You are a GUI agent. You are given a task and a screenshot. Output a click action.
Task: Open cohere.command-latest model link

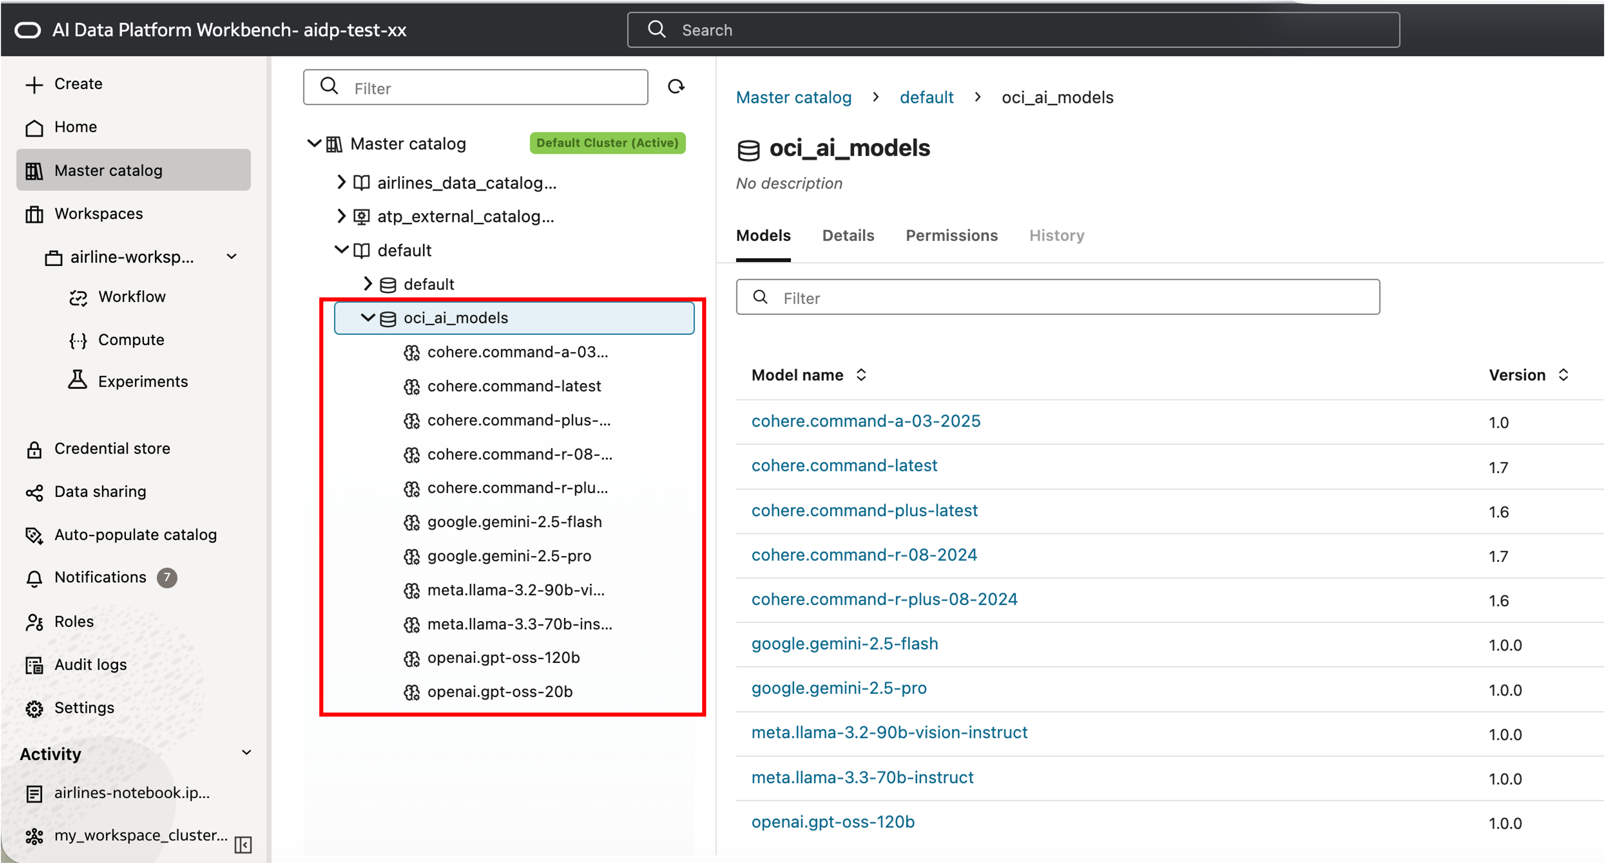[x=844, y=465]
